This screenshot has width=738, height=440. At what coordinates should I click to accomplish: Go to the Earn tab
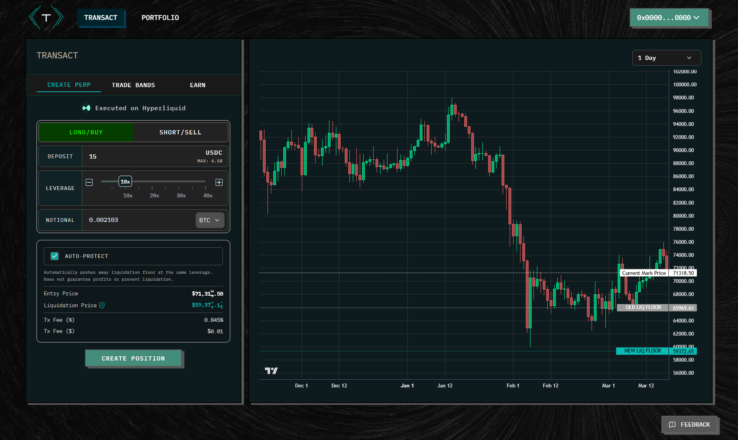click(x=198, y=85)
